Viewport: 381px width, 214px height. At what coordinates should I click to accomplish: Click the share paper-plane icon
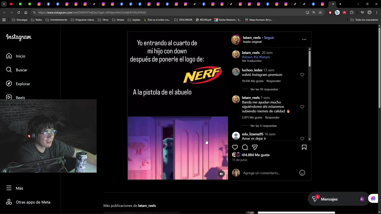[255, 147]
